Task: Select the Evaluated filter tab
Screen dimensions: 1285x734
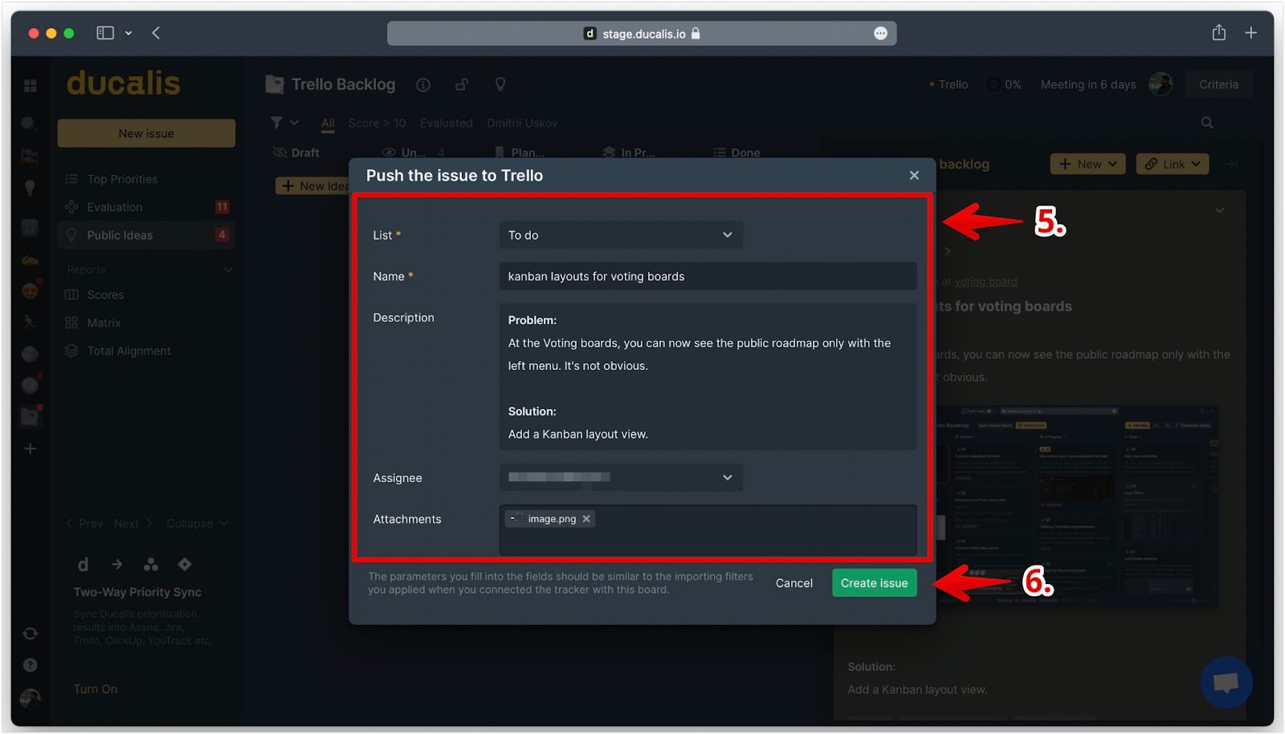Action: pyautogui.click(x=446, y=123)
